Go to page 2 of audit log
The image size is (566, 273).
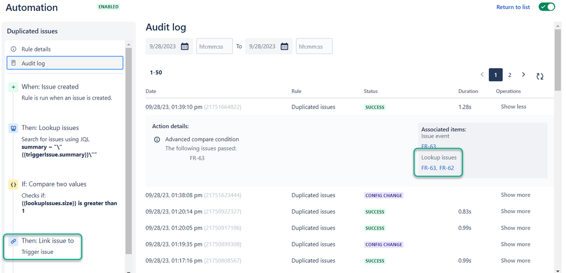510,75
